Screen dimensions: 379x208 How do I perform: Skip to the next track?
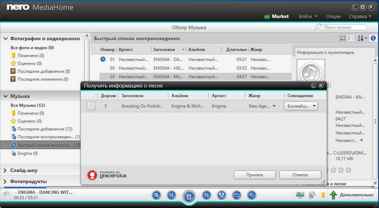tap(206, 195)
